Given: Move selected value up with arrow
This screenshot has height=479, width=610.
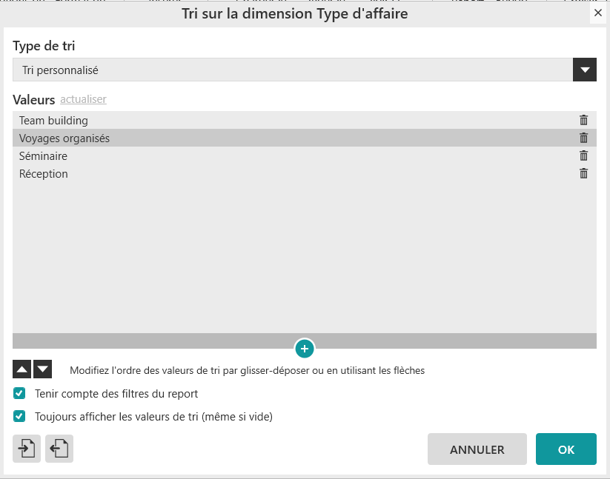Looking at the screenshot, I should [x=22, y=369].
